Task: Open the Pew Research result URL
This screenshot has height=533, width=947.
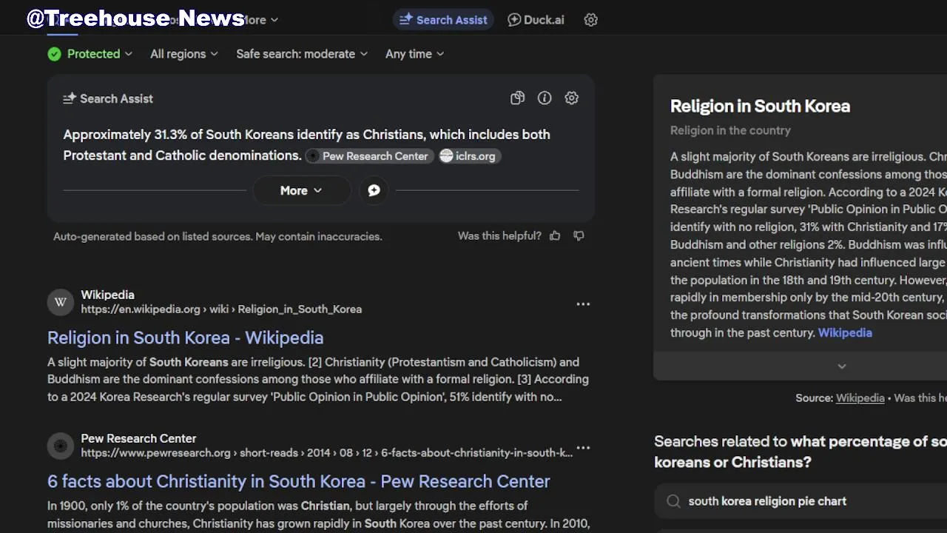Action: pyautogui.click(x=326, y=453)
